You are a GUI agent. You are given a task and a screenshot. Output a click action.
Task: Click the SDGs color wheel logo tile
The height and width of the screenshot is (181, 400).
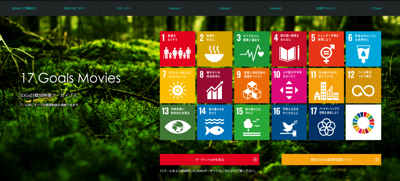363,122
